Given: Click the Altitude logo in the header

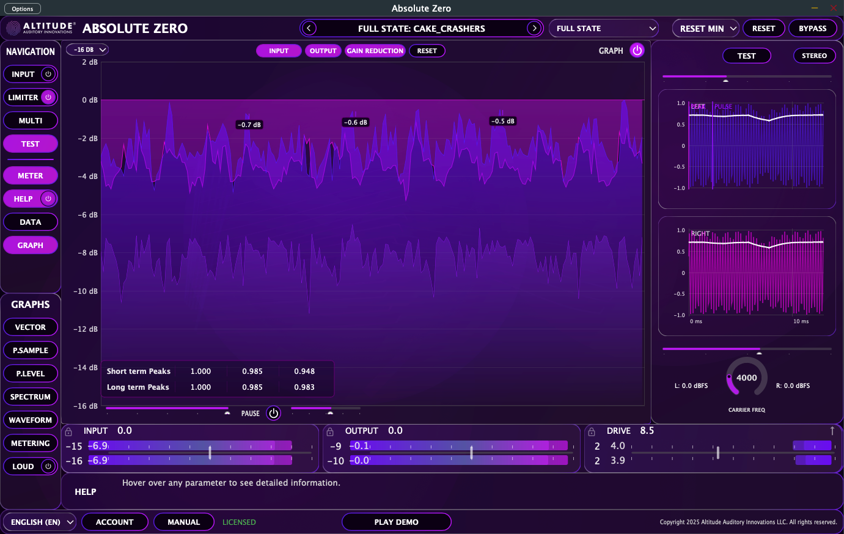Looking at the screenshot, I should [x=13, y=28].
